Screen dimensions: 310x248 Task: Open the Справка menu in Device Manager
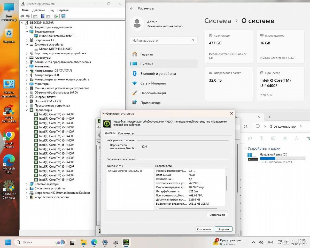pyautogui.click(x=63, y=10)
